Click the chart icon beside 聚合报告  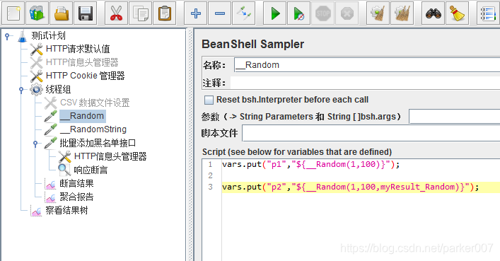[50, 197]
